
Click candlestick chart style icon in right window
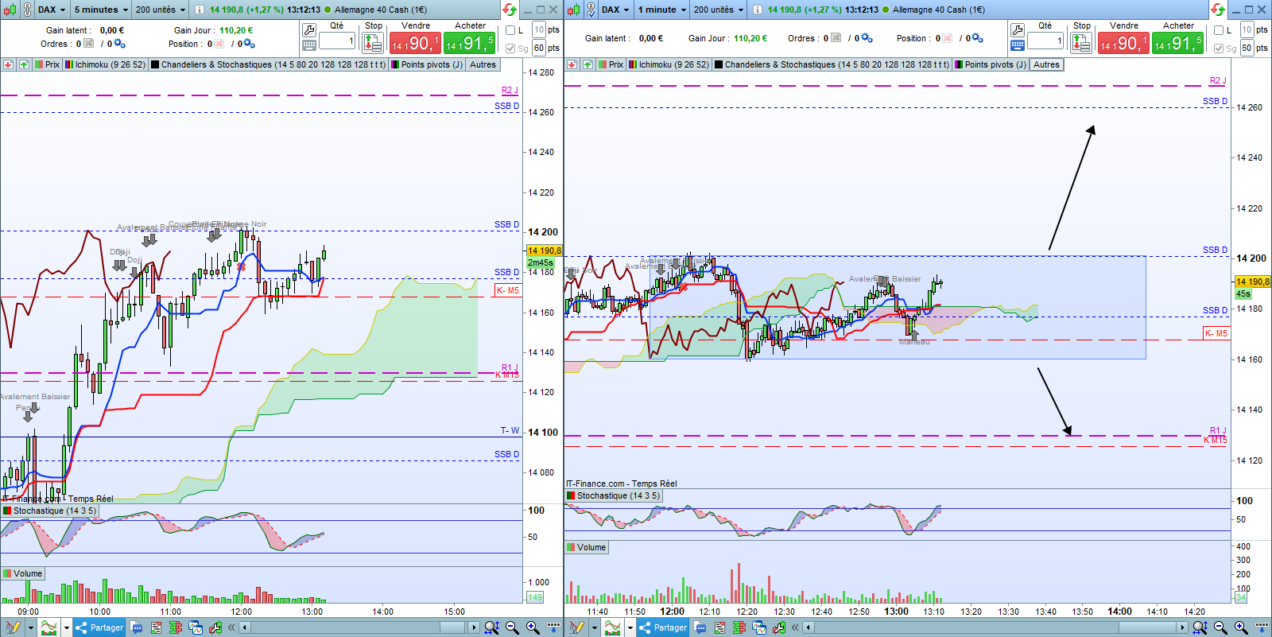coord(572,10)
